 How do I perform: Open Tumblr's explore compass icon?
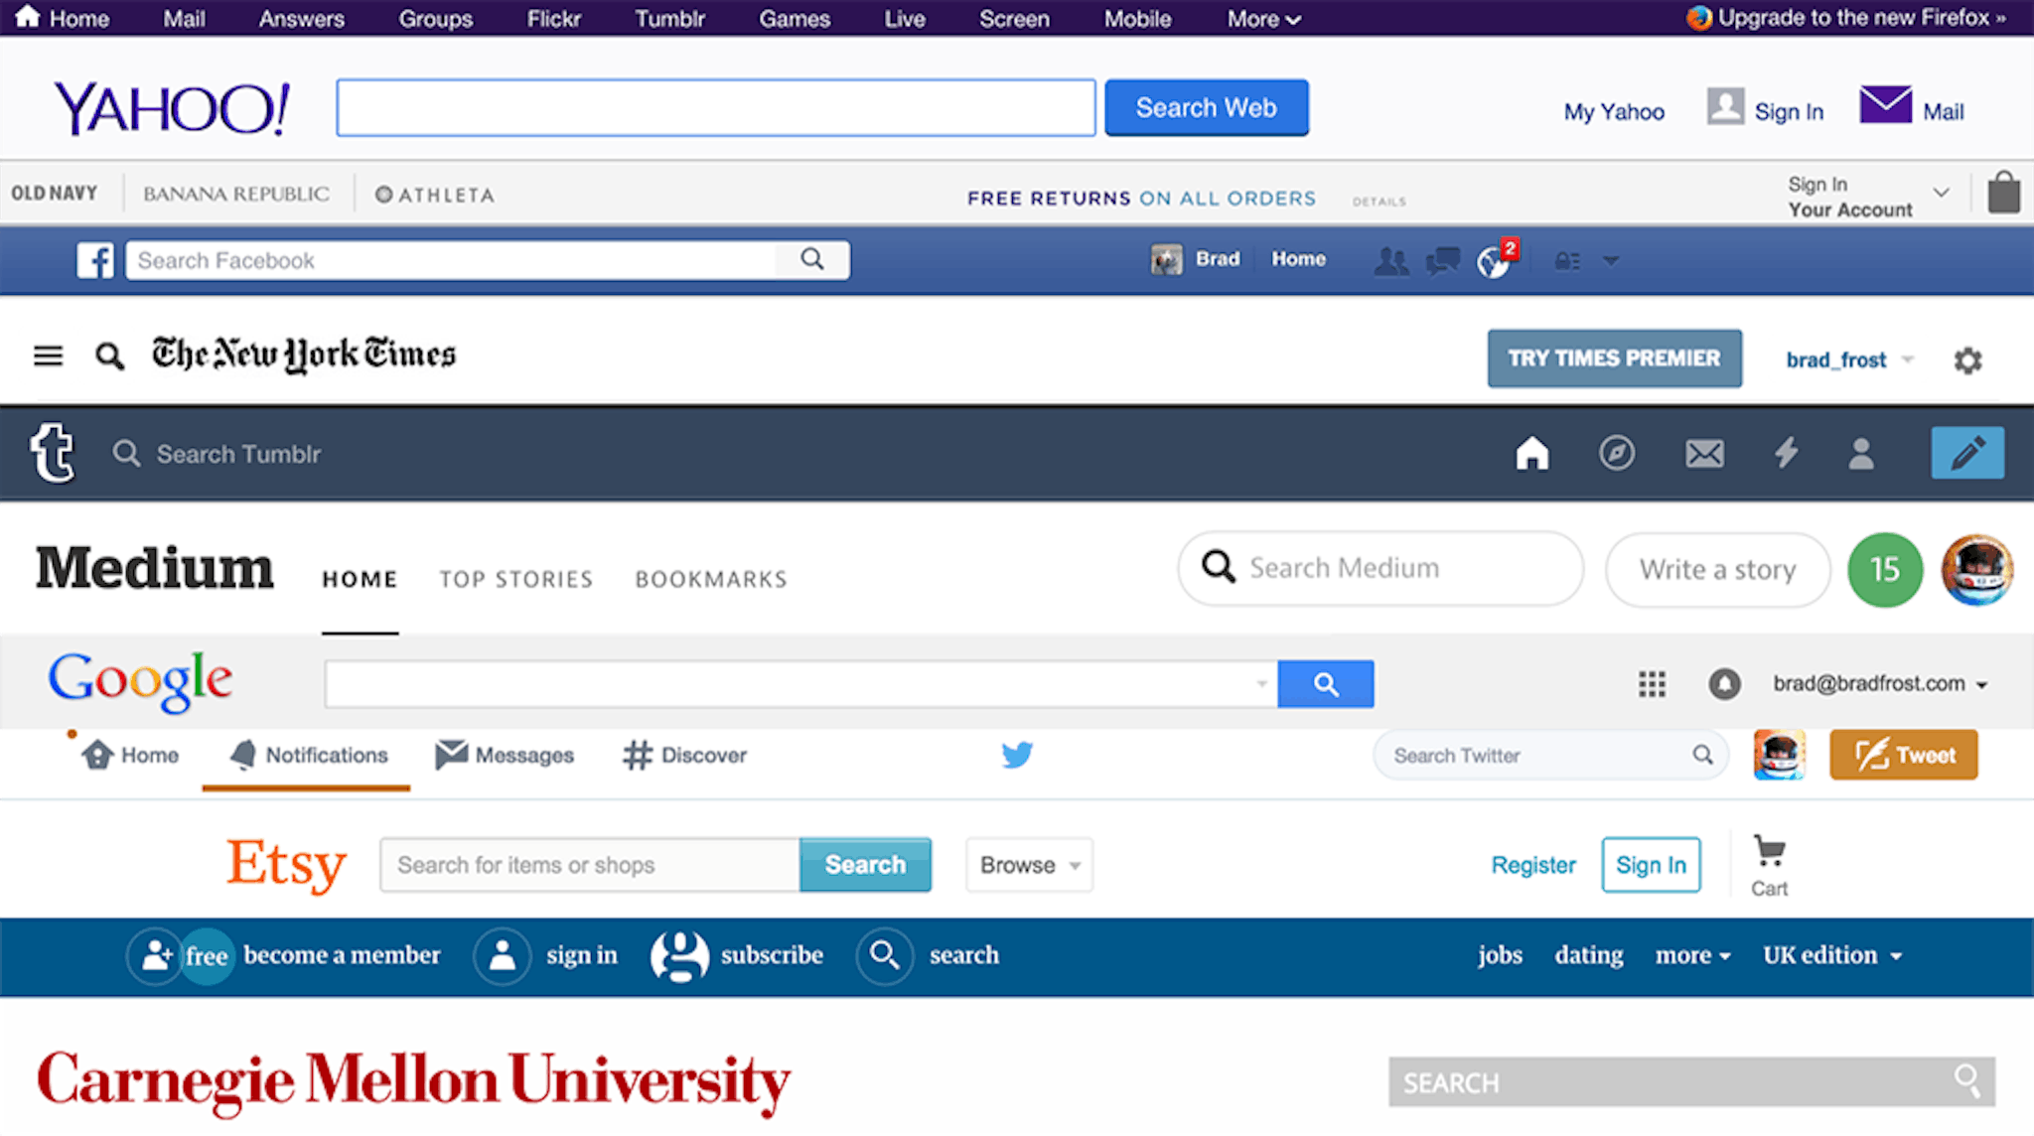pyautogui.click(x=1616, y=454)
